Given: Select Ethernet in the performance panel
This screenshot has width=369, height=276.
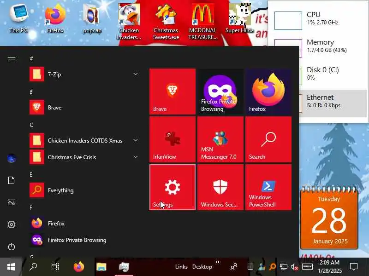Looking at the screenshot, I should tap(333, 103).
